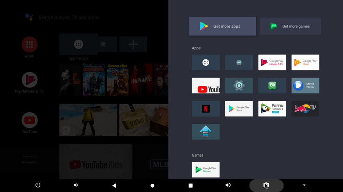The height and width of the screenshot is (192, 343).
Task: Open Google Play Games tile
Action: click(x=206, y=169)
